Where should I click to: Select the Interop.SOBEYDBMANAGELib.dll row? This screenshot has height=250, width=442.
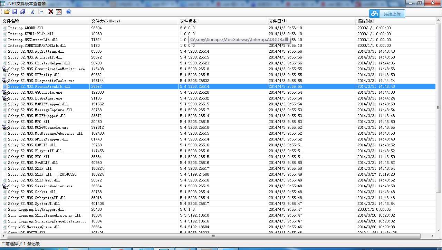(x=218, y=45)
